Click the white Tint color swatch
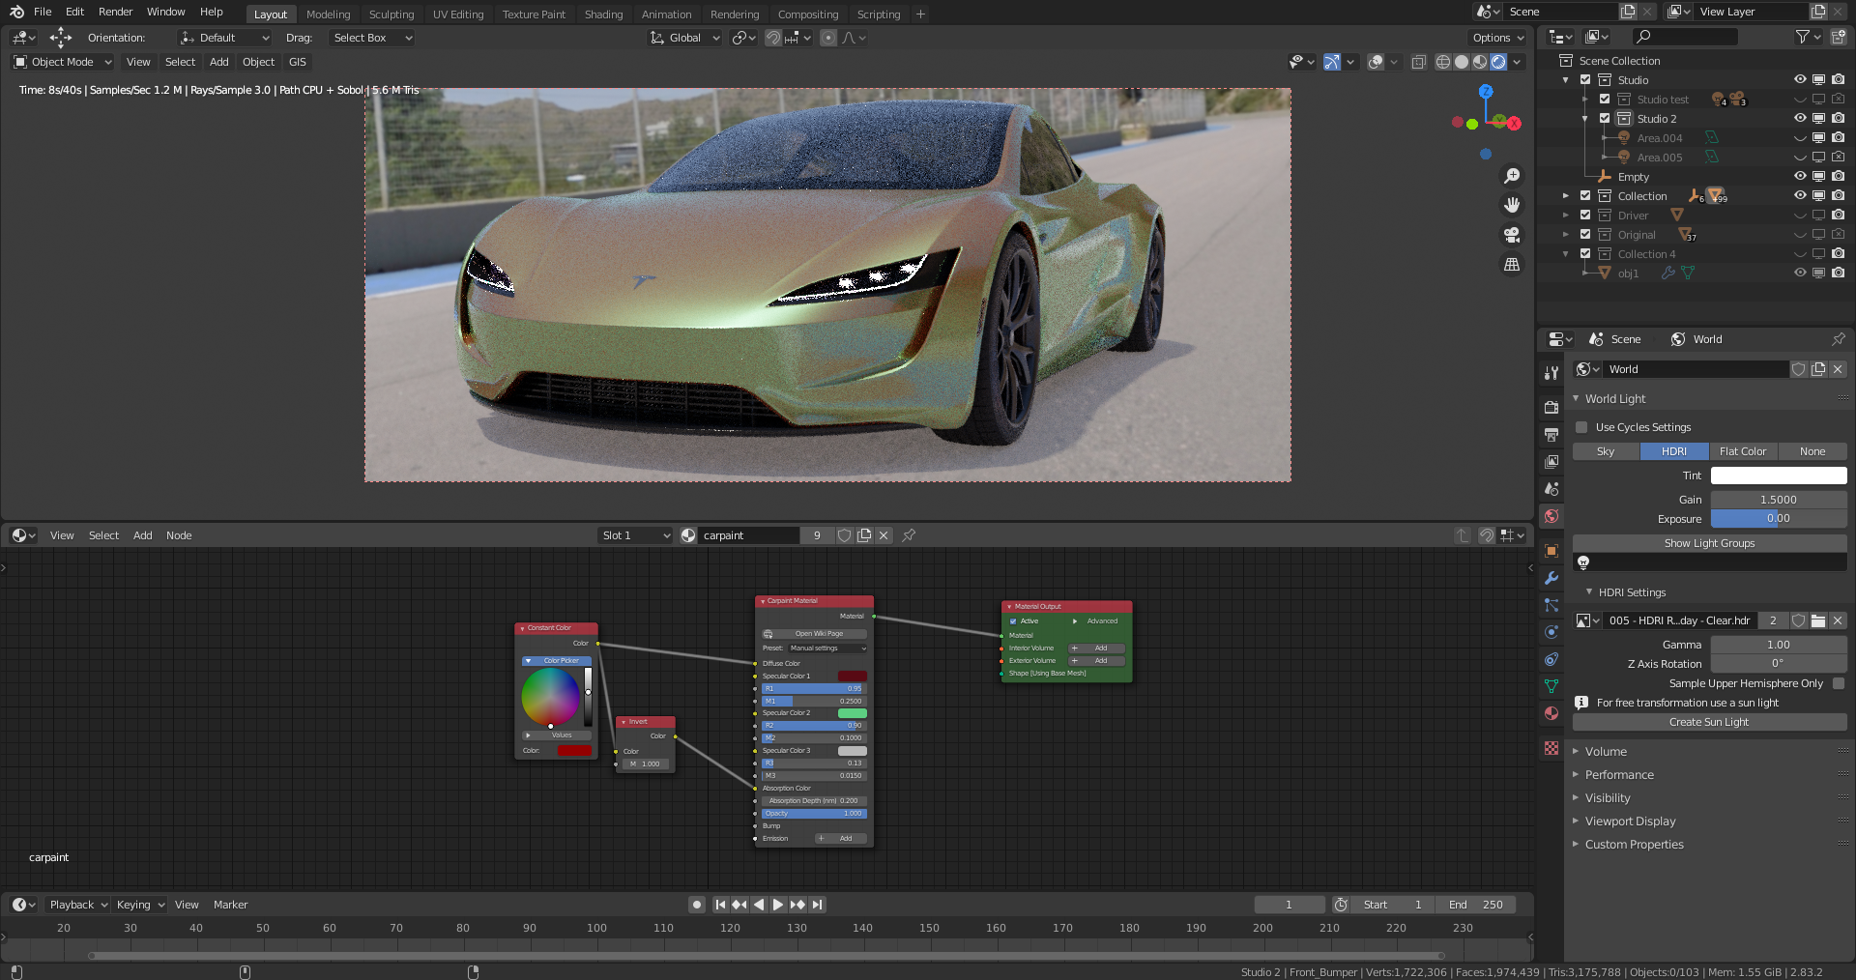1856x980 pixels. 1778,476
